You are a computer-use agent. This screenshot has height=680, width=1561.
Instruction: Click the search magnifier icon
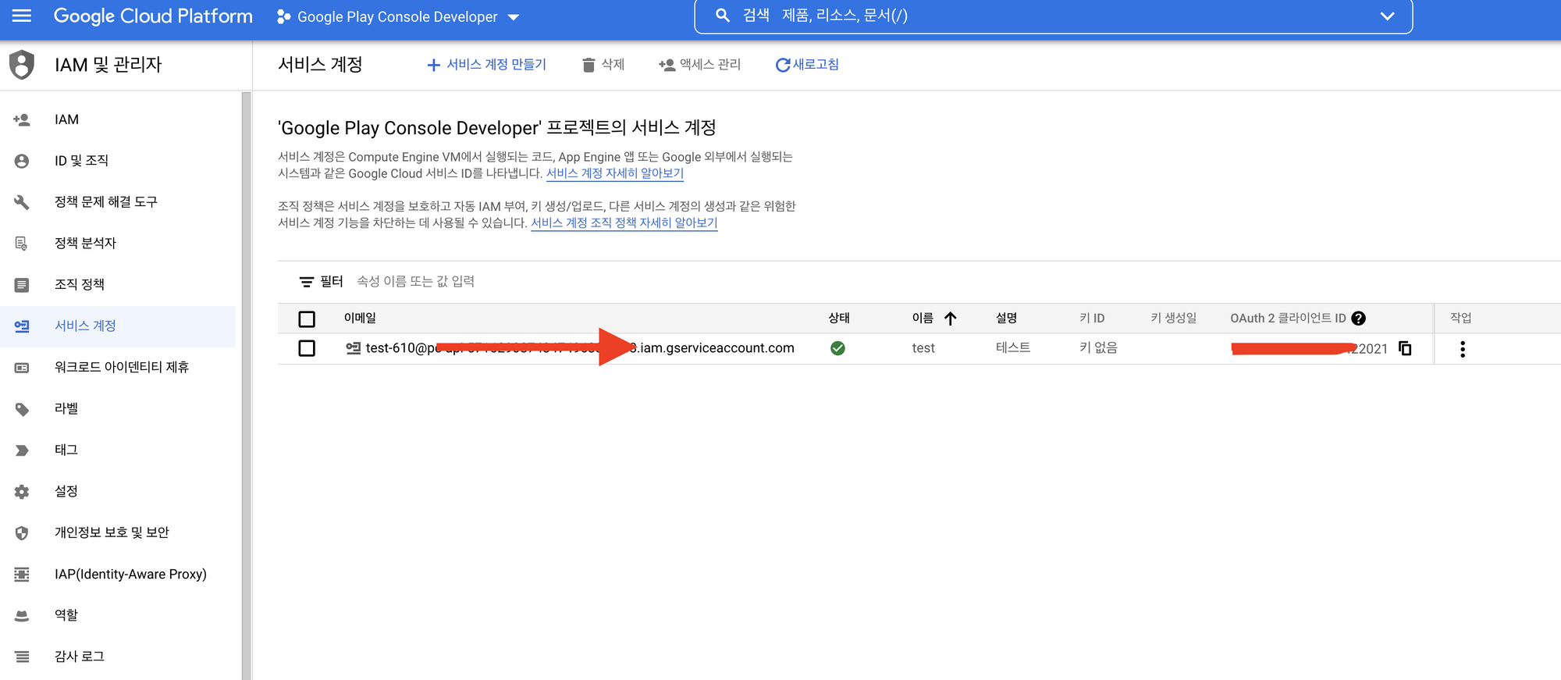click(x=723, y=16)
